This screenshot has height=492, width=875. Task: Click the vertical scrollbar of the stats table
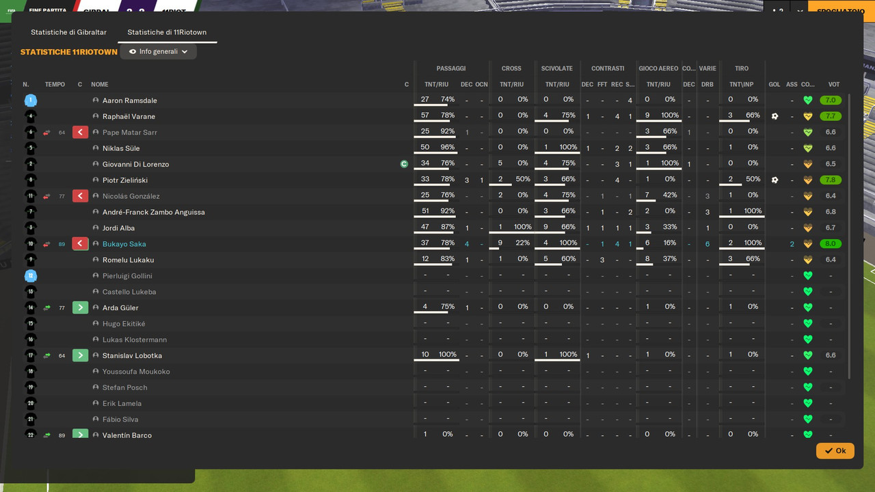click(x=850, y=236)
